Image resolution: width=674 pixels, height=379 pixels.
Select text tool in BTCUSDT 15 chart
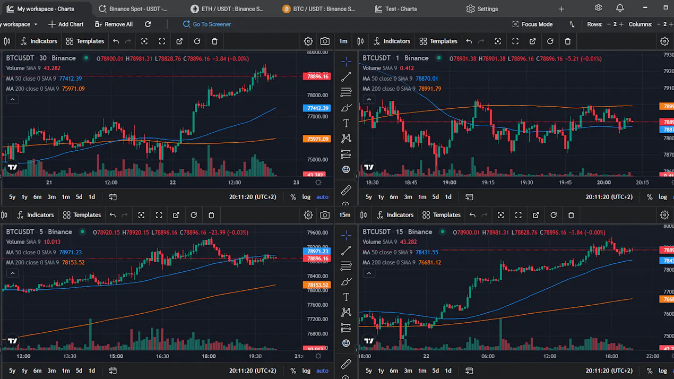coord(346,297)
